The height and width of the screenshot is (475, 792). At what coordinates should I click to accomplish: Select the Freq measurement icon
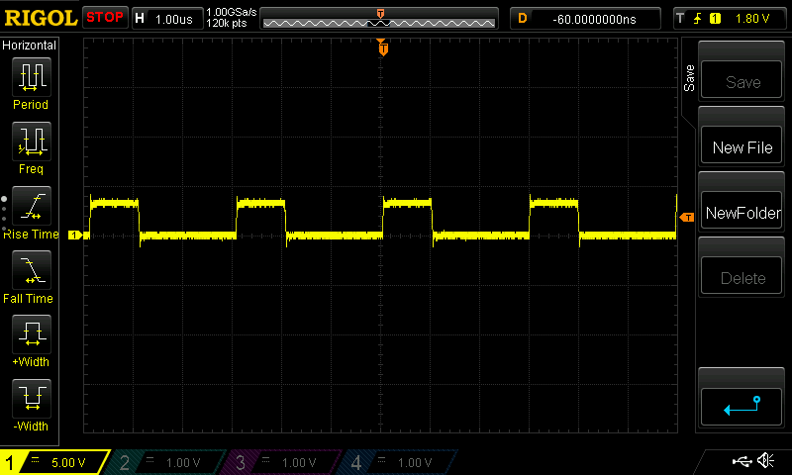coord(32,141)
